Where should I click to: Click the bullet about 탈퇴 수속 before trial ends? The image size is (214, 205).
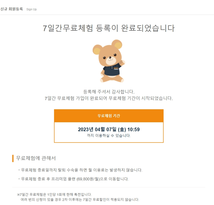(80, 170)
